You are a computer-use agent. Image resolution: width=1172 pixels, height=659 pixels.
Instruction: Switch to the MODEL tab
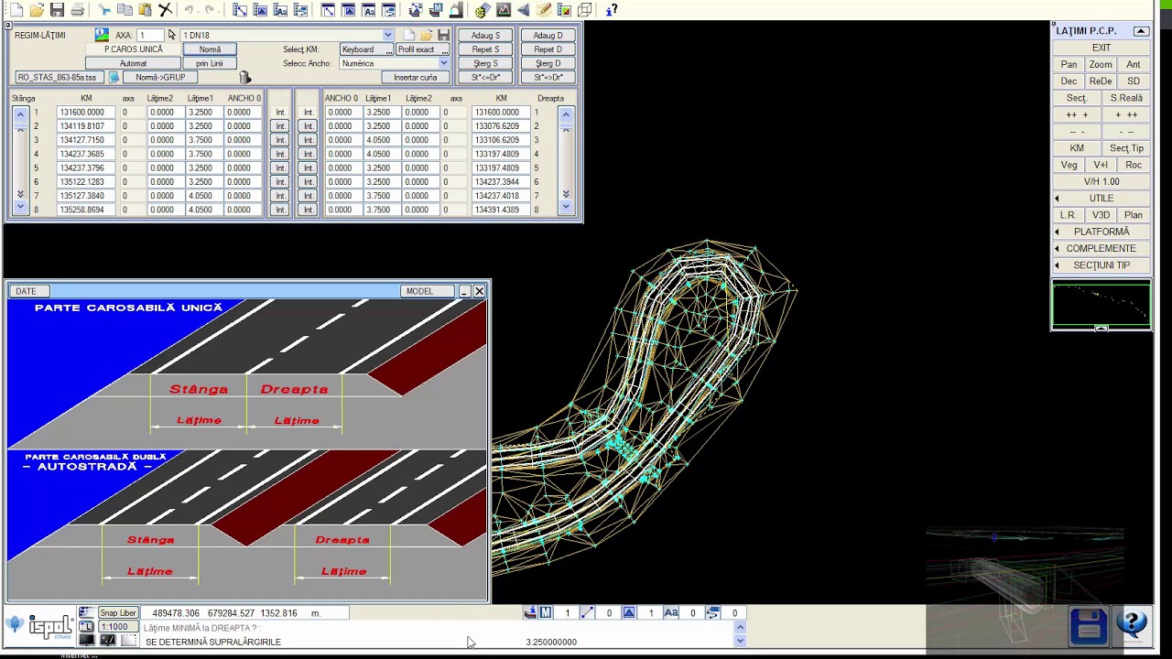[x=428, y=291]
